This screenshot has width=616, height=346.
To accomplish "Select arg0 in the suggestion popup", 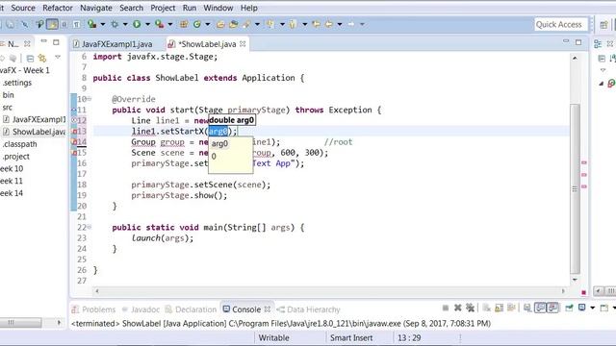I will [x=219, y=143].
